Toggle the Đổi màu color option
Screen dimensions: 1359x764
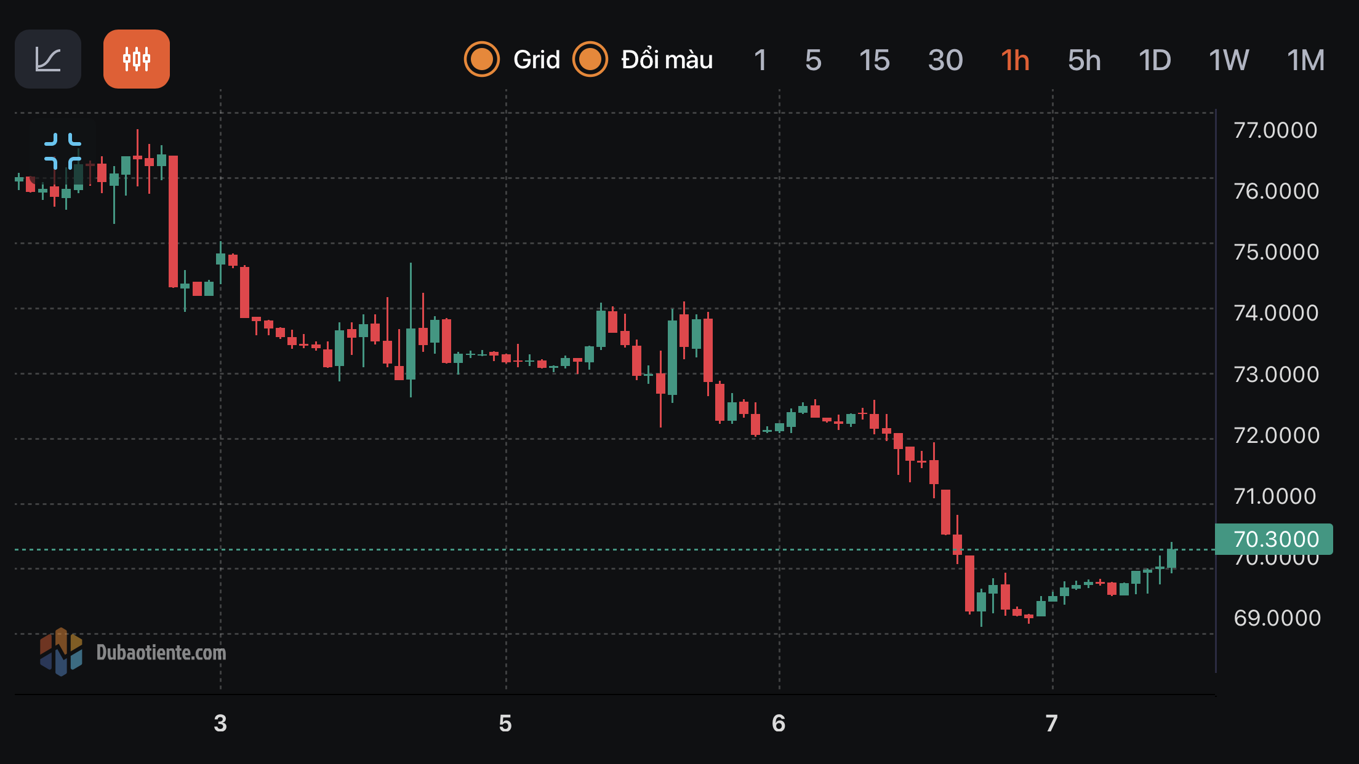click(x=590, y=59)
